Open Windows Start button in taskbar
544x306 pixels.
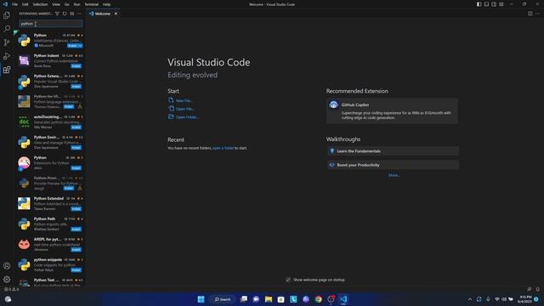pos(201,299)
